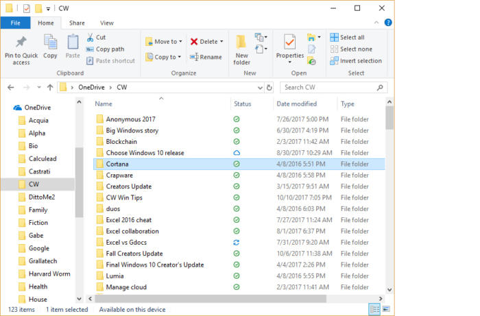
Task: Switch to the Home tab
Action: click(x=46, y=23)
